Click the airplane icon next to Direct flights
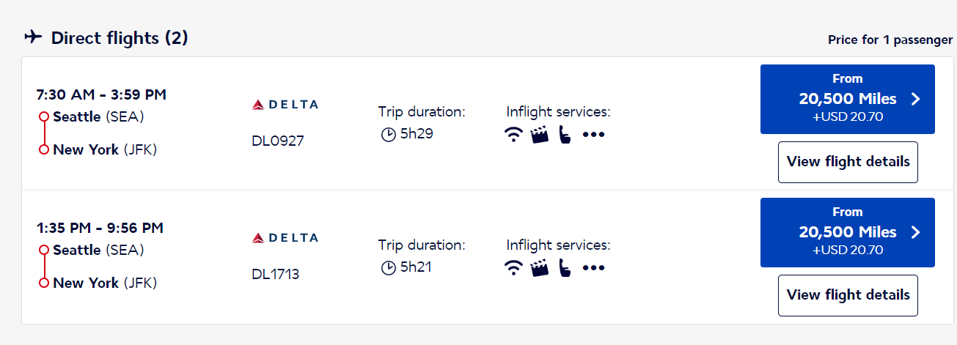Screen dimensions: 957x345 (33, 37)
